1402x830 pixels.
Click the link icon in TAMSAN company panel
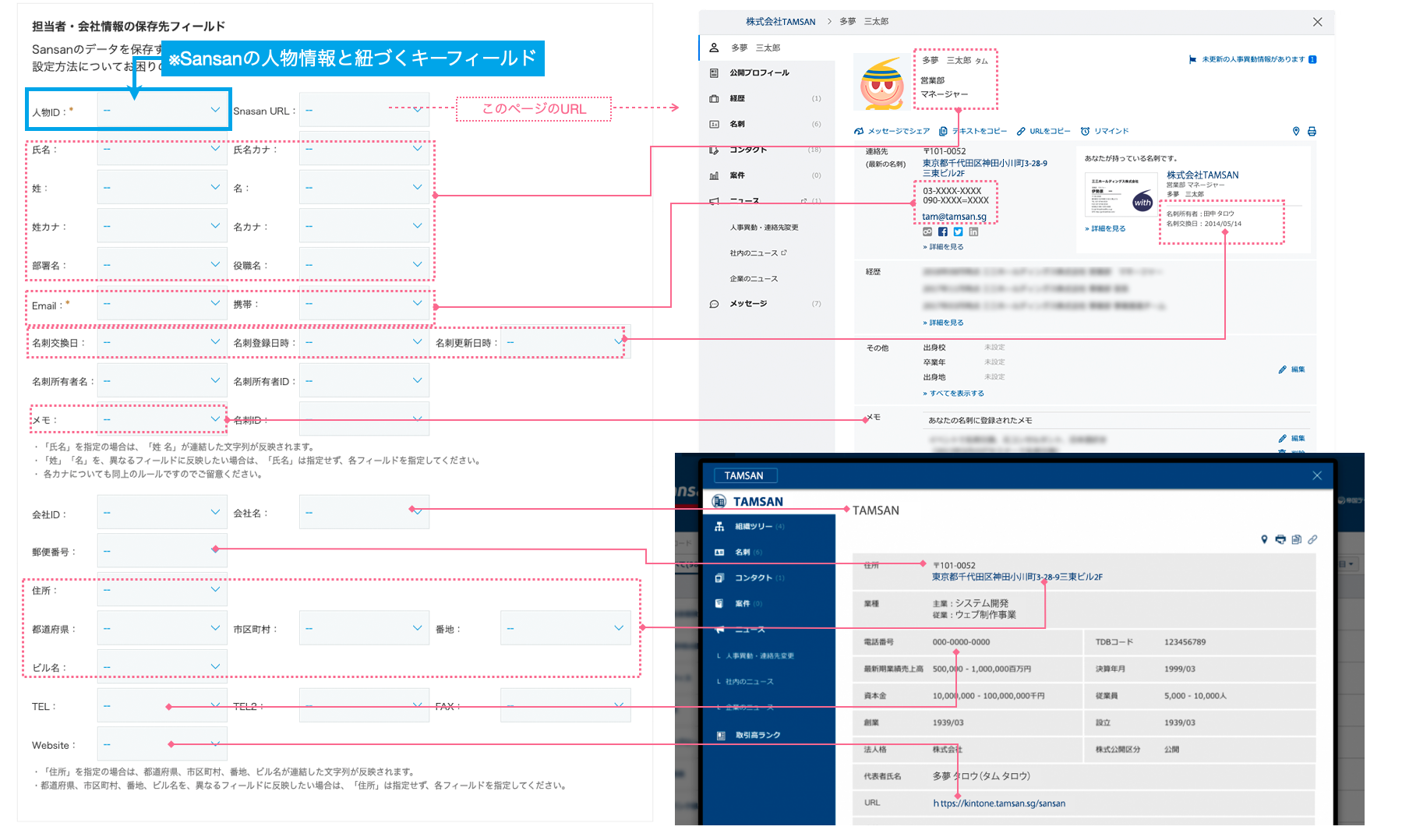(x=1312, y=539)
